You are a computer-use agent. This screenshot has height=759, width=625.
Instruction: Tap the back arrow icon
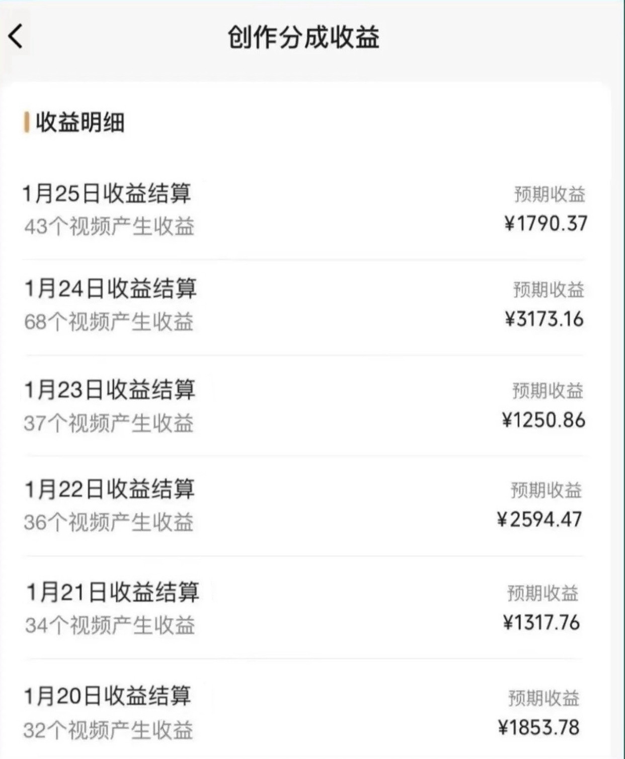click(16, 36)
